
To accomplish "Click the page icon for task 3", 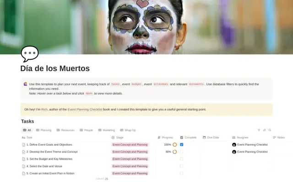I will [x=23, y=159].
